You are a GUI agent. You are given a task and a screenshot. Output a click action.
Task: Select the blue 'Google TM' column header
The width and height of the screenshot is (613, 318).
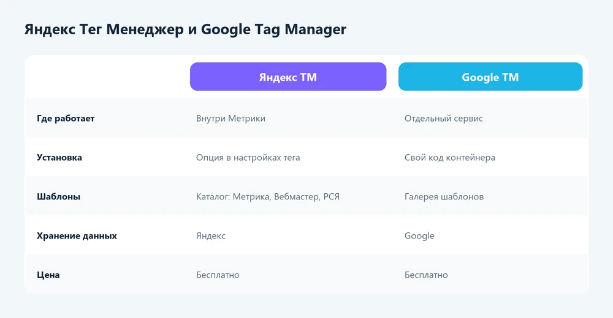[x=490, y=77]
